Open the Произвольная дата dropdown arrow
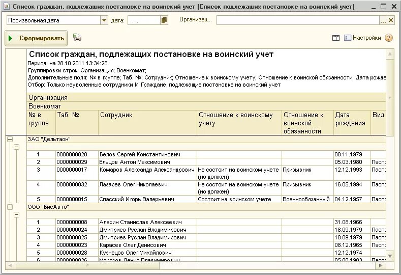Image resolution: width=401 pixels, height=275 pixels. (x=104, y=20)
